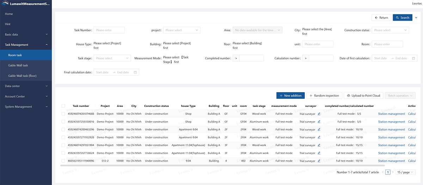
Task: Click the Task Number input field
Action: tap(109, 30)
